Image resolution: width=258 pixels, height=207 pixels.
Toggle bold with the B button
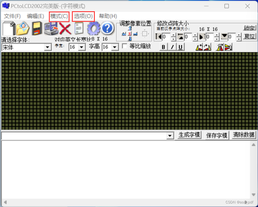pyautogui.click(x=163, y=47)
